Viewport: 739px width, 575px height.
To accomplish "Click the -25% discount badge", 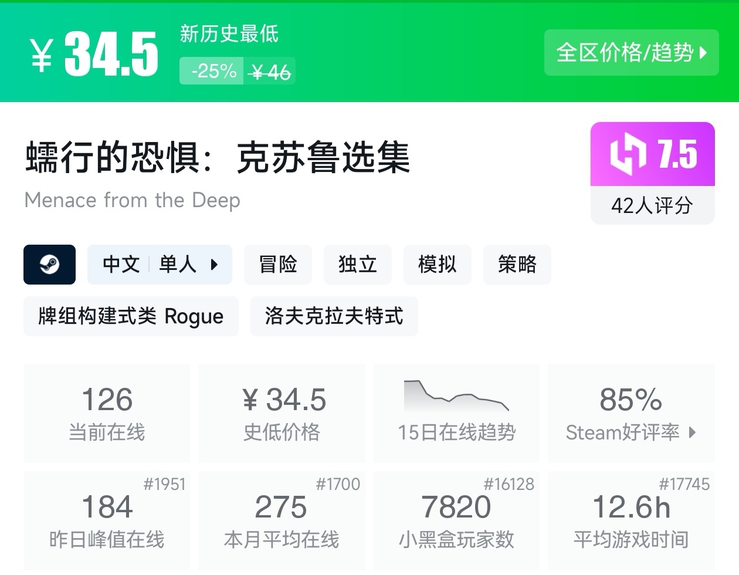I will tap(212, 71).
